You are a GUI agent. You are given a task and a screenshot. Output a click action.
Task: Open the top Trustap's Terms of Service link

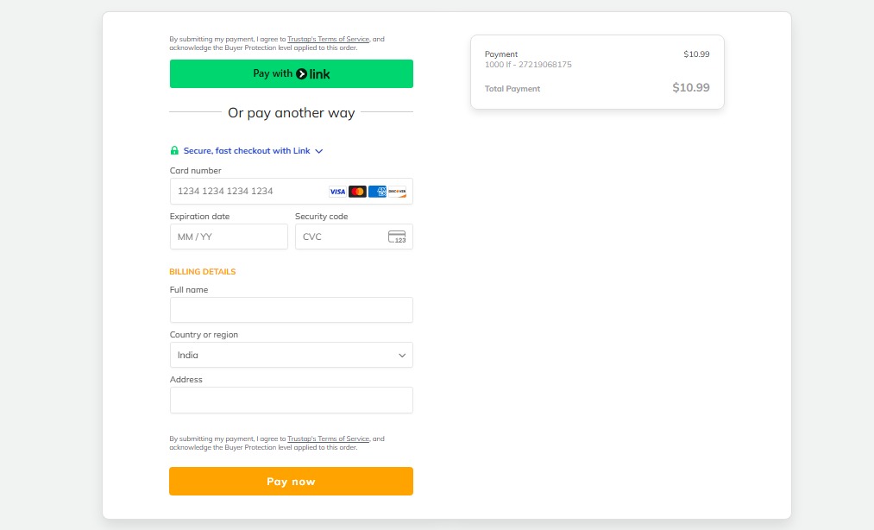[328, 39]
